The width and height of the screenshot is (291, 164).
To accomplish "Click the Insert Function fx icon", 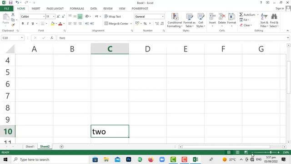I will point(51,38).
